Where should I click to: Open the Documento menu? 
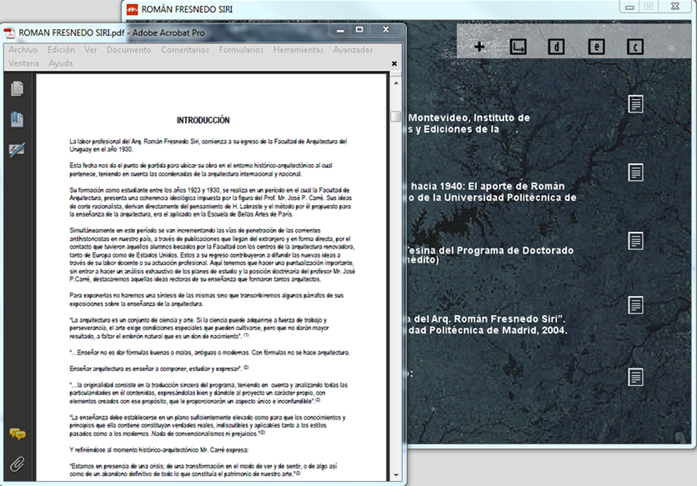pyautogui.click(x=129, y=50)
